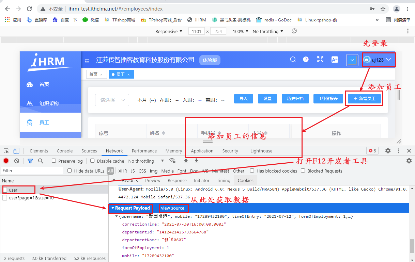Screen dimensions: 415x262
Task: Import HAR file upload arrow icon
Action: [x=186, y=161]
